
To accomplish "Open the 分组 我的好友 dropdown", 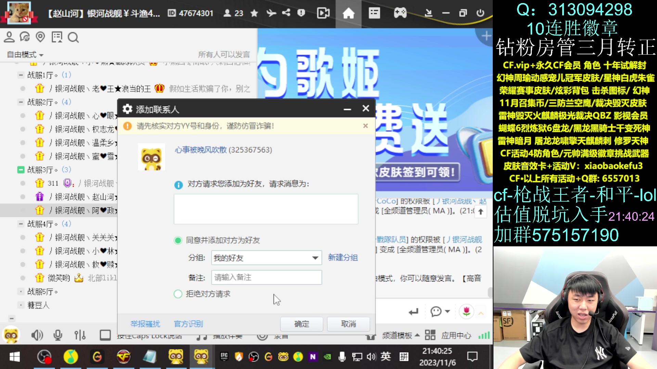I will (266, 258).
